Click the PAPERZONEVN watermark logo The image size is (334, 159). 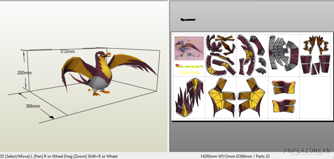(307, 151)
